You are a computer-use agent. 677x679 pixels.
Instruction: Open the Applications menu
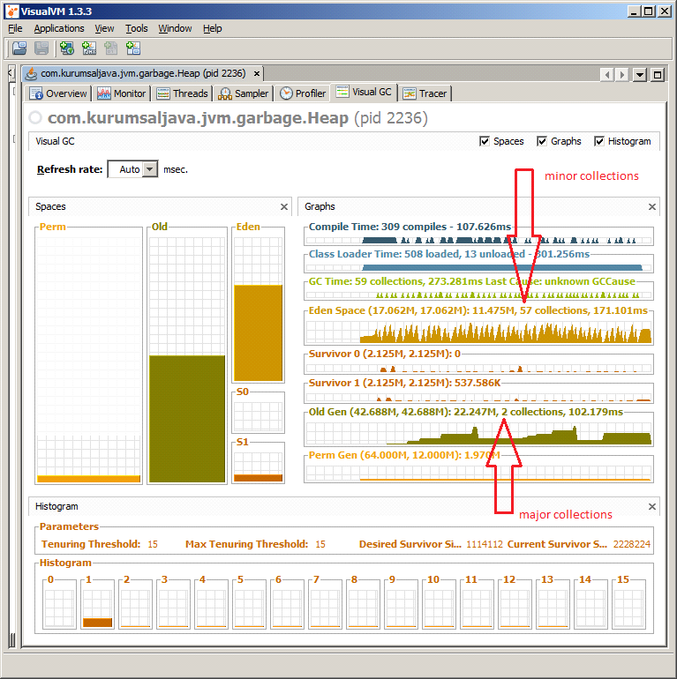pyautogui.click(x=59, y=28)
